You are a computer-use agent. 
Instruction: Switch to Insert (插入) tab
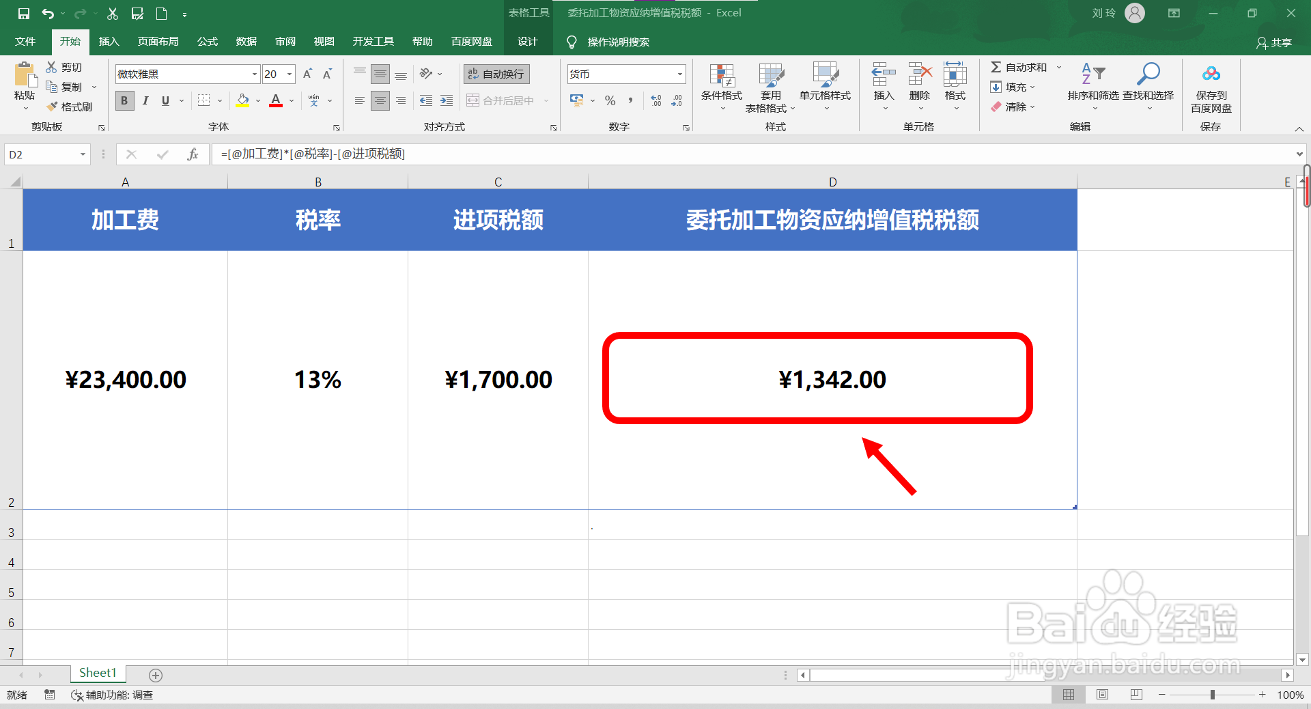[109, 42]
